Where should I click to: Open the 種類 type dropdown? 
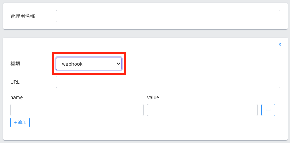89,64
